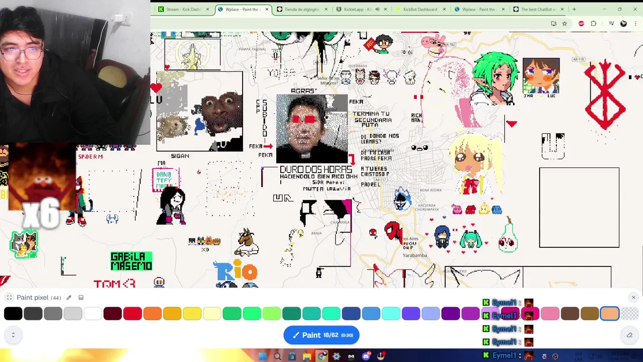The image size is (643, 362).
Task: Pick the black color swatch
Action: (x=13, y=314)
